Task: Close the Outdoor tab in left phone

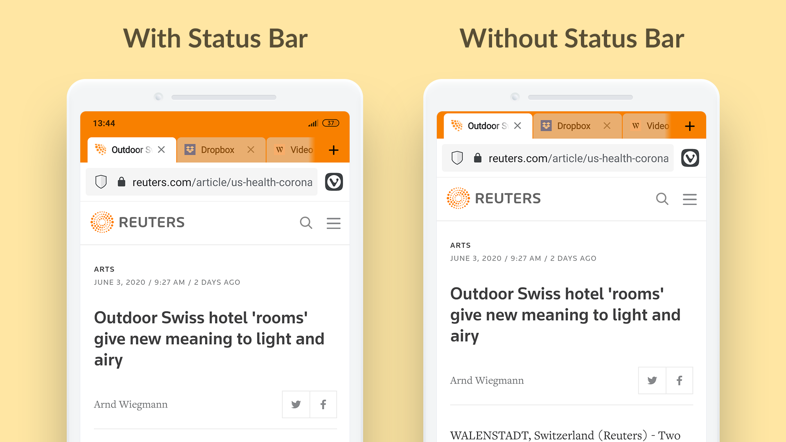Action: tap(161, 150)
